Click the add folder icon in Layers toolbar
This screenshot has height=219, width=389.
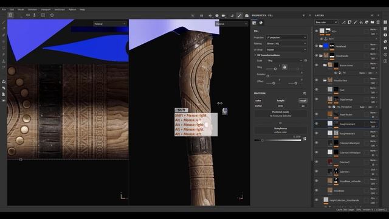[x=373, y=22]
